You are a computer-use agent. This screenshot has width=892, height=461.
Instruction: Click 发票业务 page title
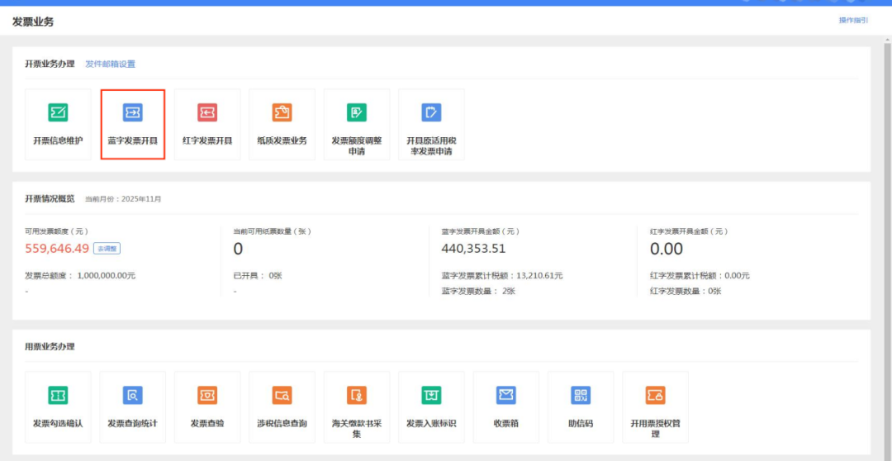(x=33, y=22)
